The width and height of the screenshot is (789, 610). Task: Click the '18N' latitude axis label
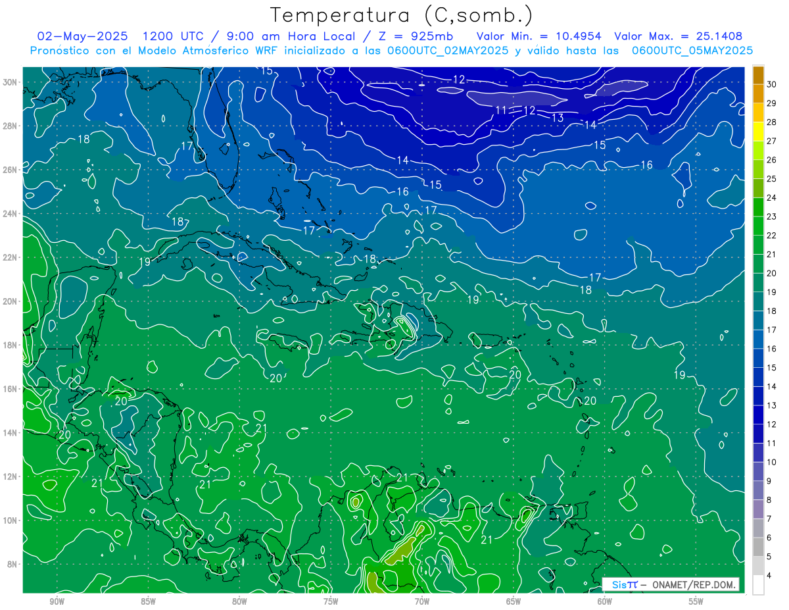click(x=11, y=345)
